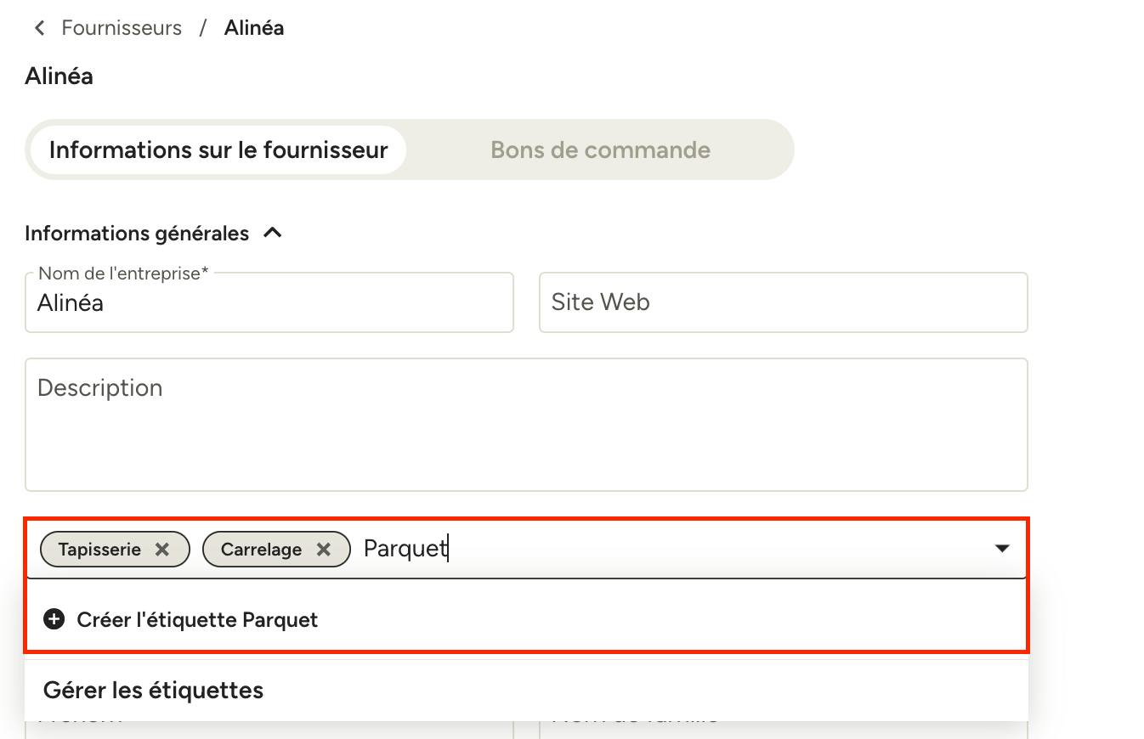Viewport: 1144px width, 739px height.
Task: Select the Alinéa breadcrumb item
Action: [254, 28]
